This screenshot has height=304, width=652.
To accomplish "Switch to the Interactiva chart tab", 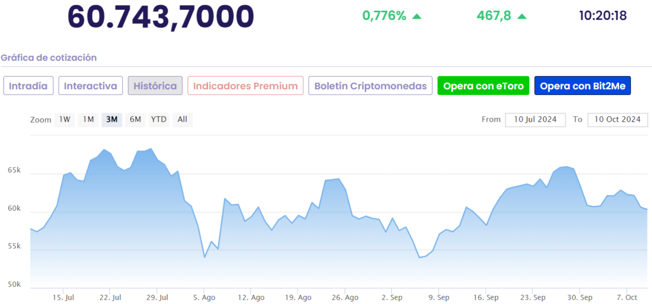I will [x=91, y=86].
